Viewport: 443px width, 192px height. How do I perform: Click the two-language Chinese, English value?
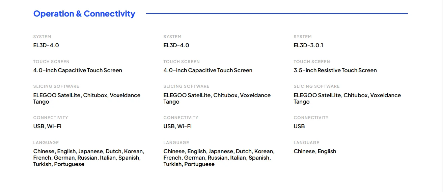point(315,151)
